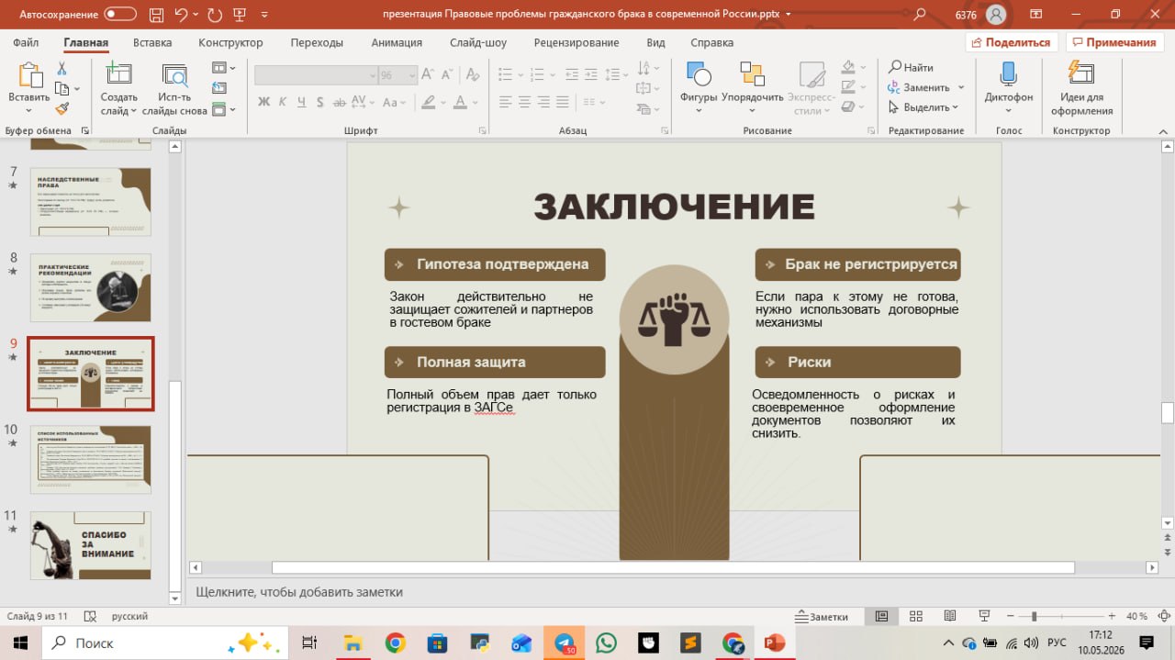
Task: Select slide 11 thumbnail Спасибо за внимание
Action: (x=90, y=545)
